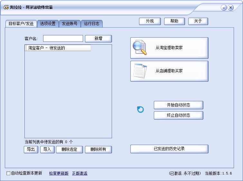The image size is (243, 181).
Task: Minimize the 淘拉拉 window
Action: 224,8
